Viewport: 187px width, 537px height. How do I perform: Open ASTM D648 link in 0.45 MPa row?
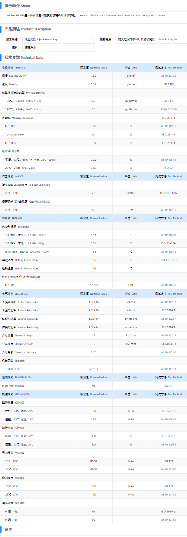(168, 252)
